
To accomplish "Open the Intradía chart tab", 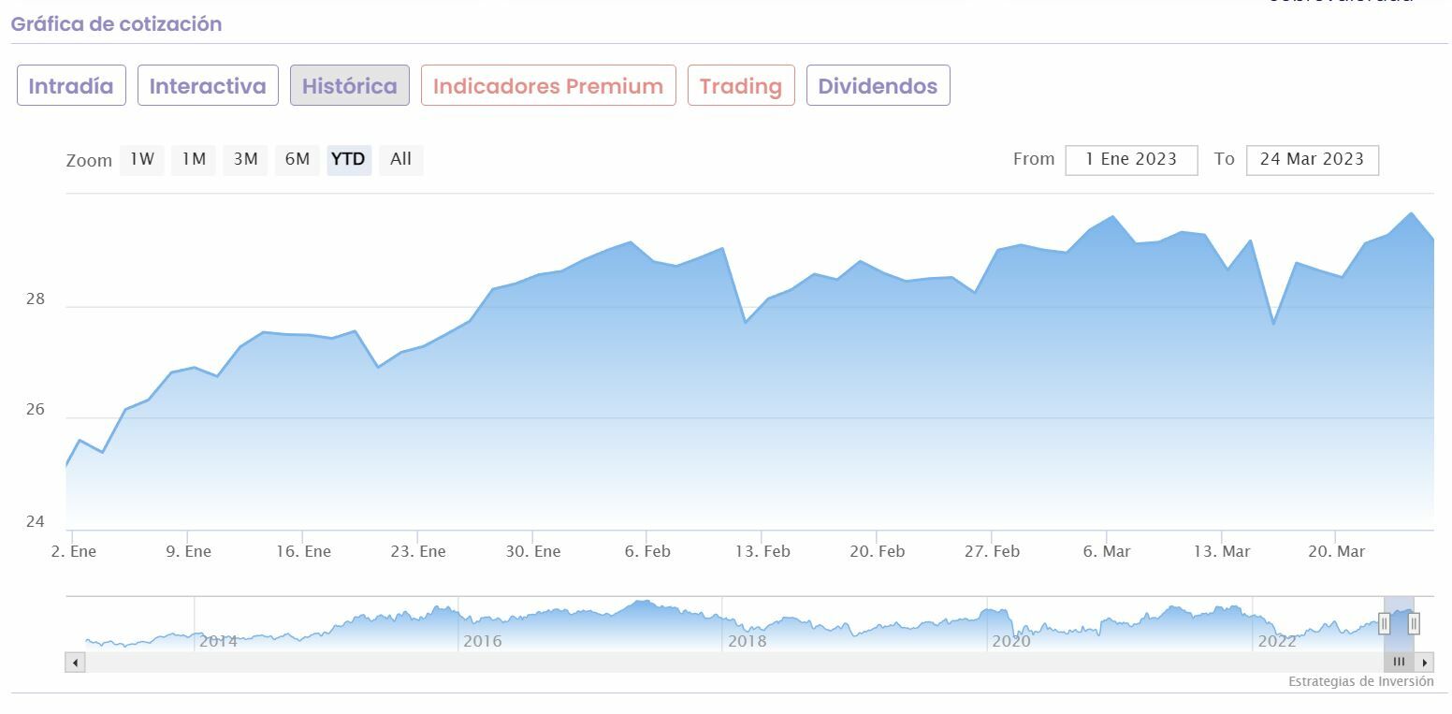I will [x=71, y=86].
